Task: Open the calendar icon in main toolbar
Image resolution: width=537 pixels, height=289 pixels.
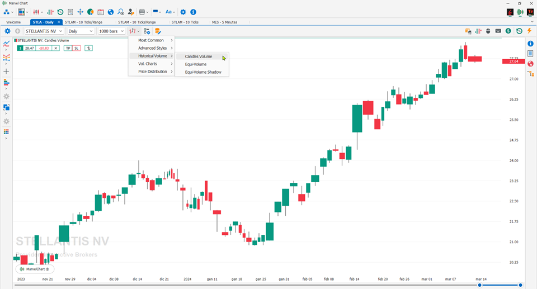Action: [x=101, y=12]
